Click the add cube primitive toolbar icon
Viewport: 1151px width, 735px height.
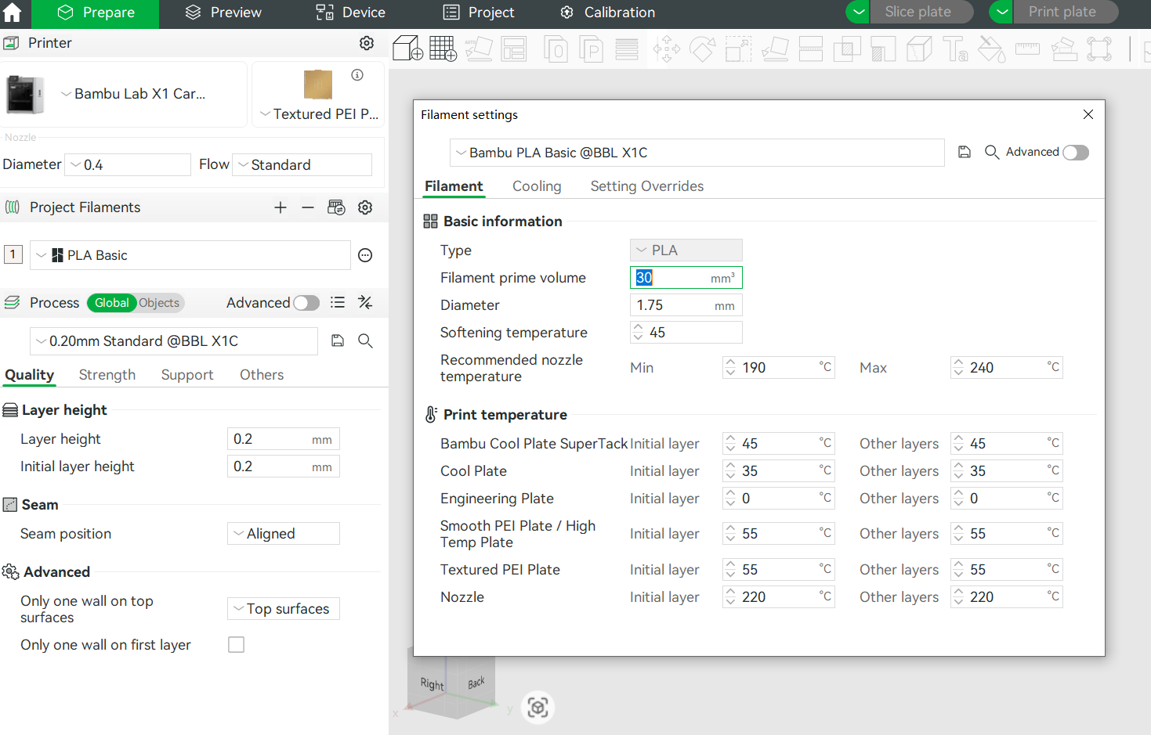click(407, 49)
